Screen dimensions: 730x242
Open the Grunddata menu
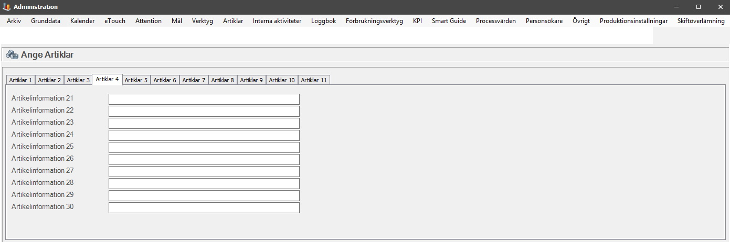[46, 21]
